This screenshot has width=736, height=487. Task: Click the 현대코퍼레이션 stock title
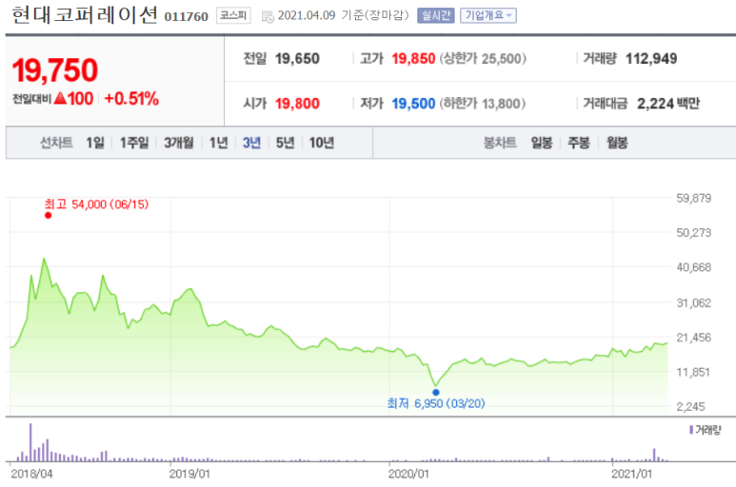[85, 15]
